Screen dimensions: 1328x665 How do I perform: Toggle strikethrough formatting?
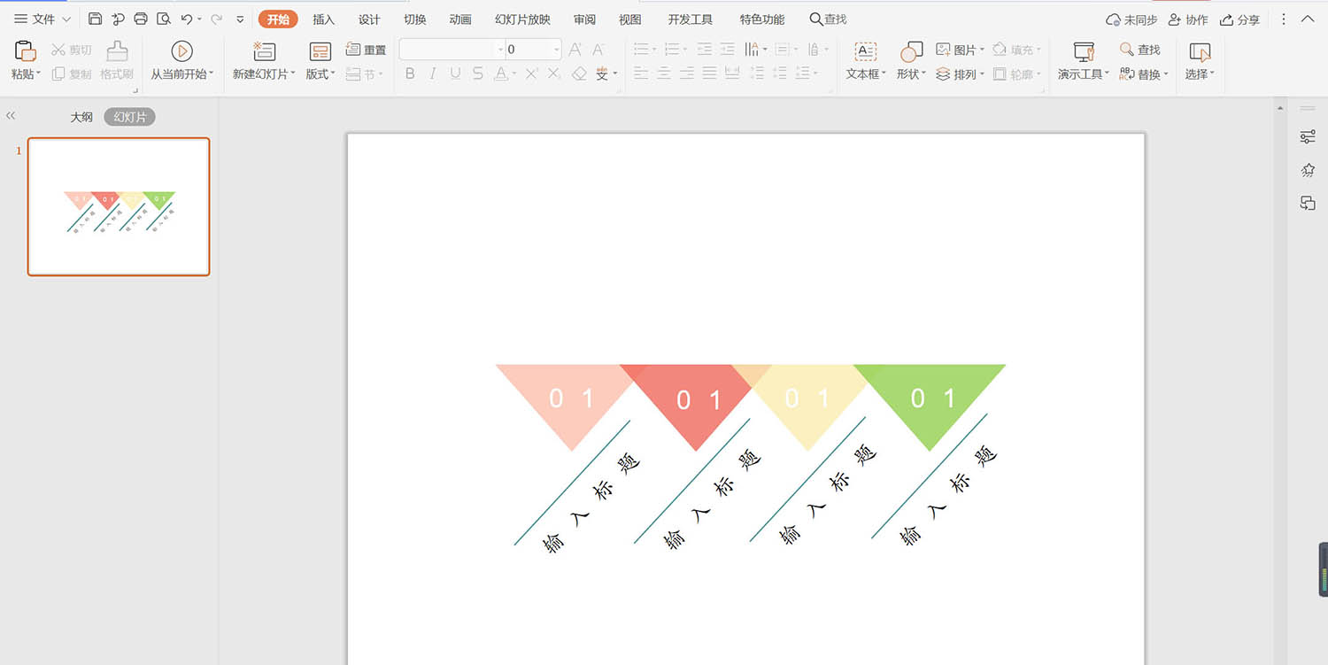click(478, 74)
